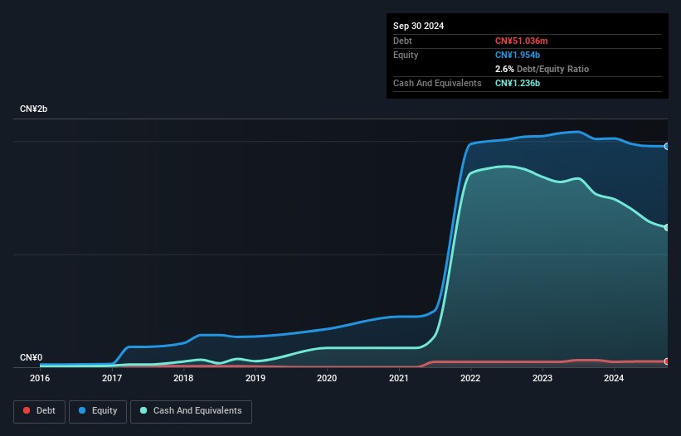Click the blue Equity legend dot
The image size is (681, 436).
point(82,410)
